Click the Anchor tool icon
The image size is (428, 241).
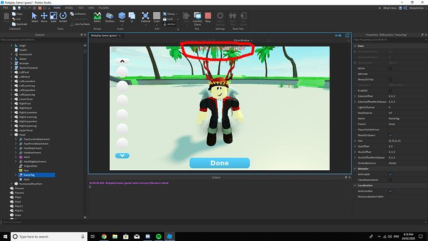165,24
